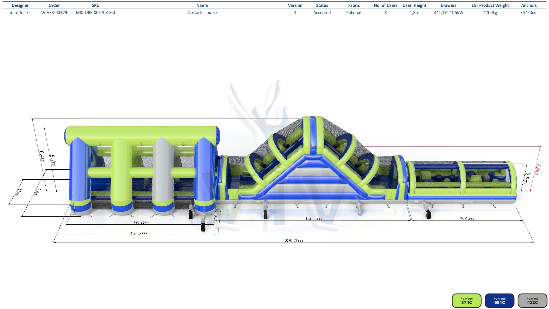
Task: Click the 33.2m total length dimension
Action: [294, 240]
